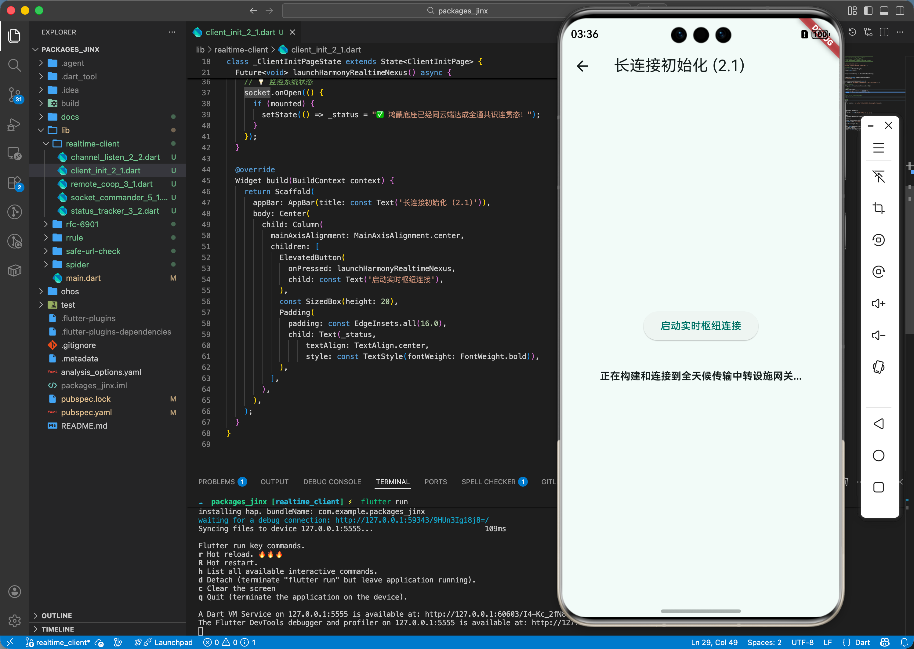Screen dimensions: 914x649
Task: Expand the rfc-6901 folder
Action: click(x=82, y=224)
